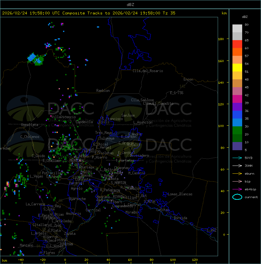
Task: Click the 'Tres_Mayo' map label
Action: pyautogui.click(x=104, y=133)
